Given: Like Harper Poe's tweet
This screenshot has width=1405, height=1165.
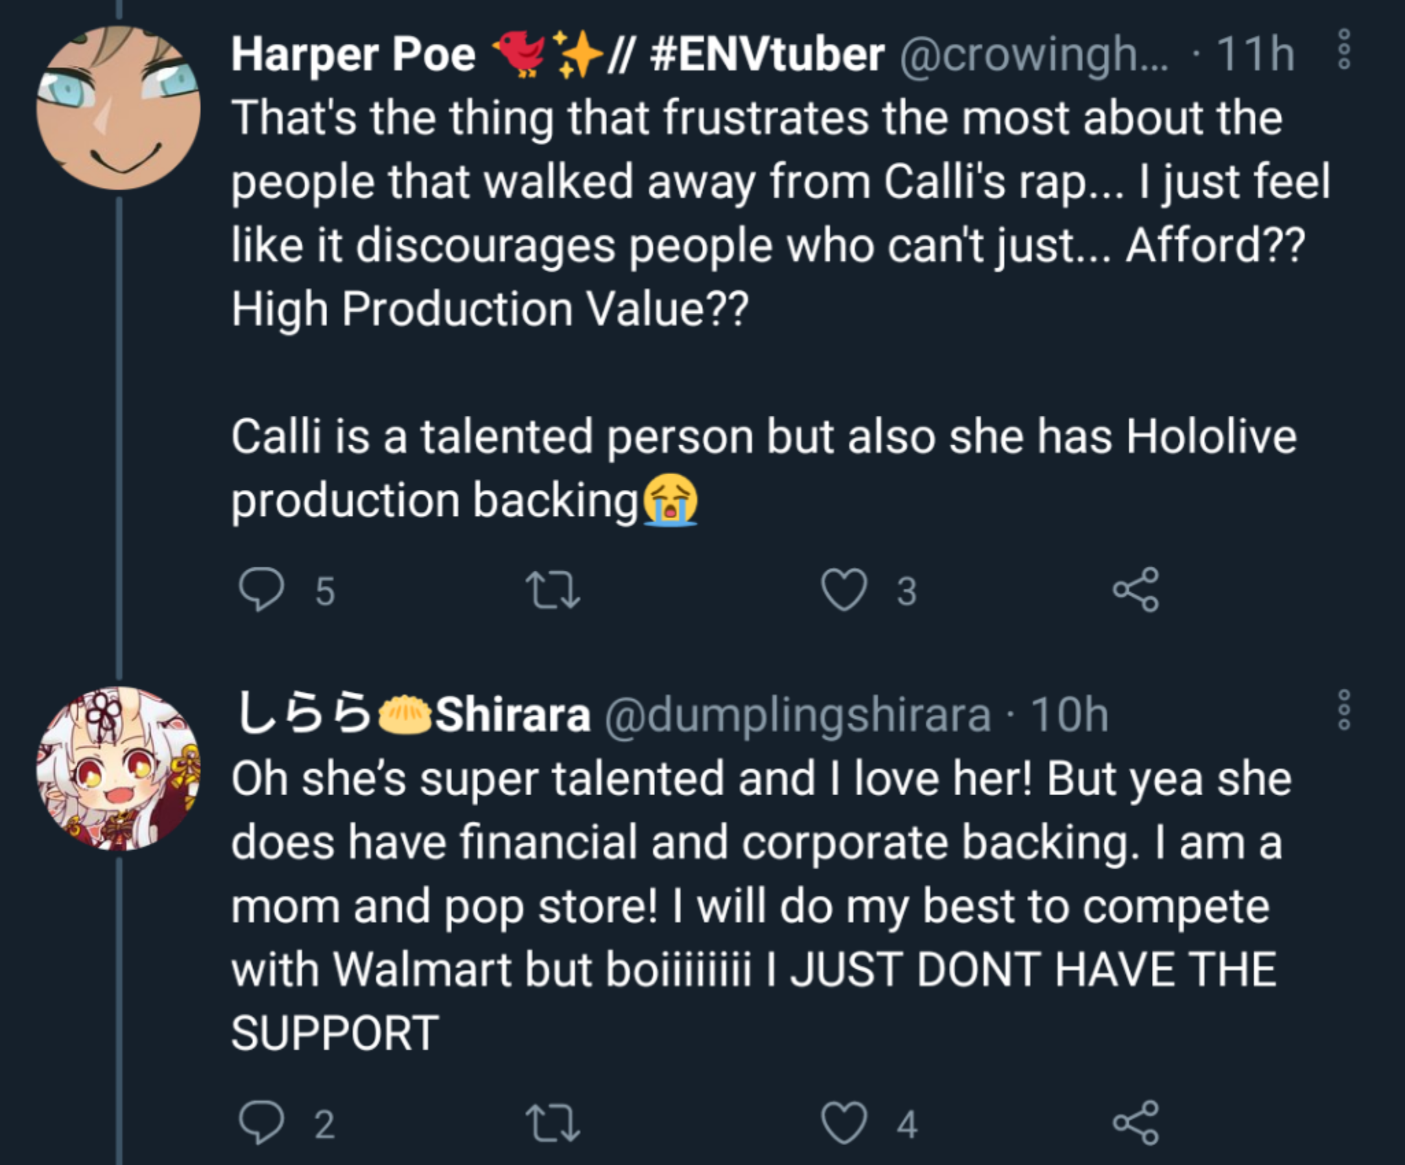Looking at the screenshot, I should tap(845, 590).
